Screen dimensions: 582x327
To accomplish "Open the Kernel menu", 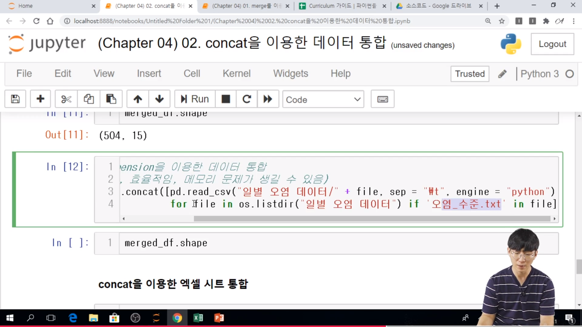I will coord(236,74).
